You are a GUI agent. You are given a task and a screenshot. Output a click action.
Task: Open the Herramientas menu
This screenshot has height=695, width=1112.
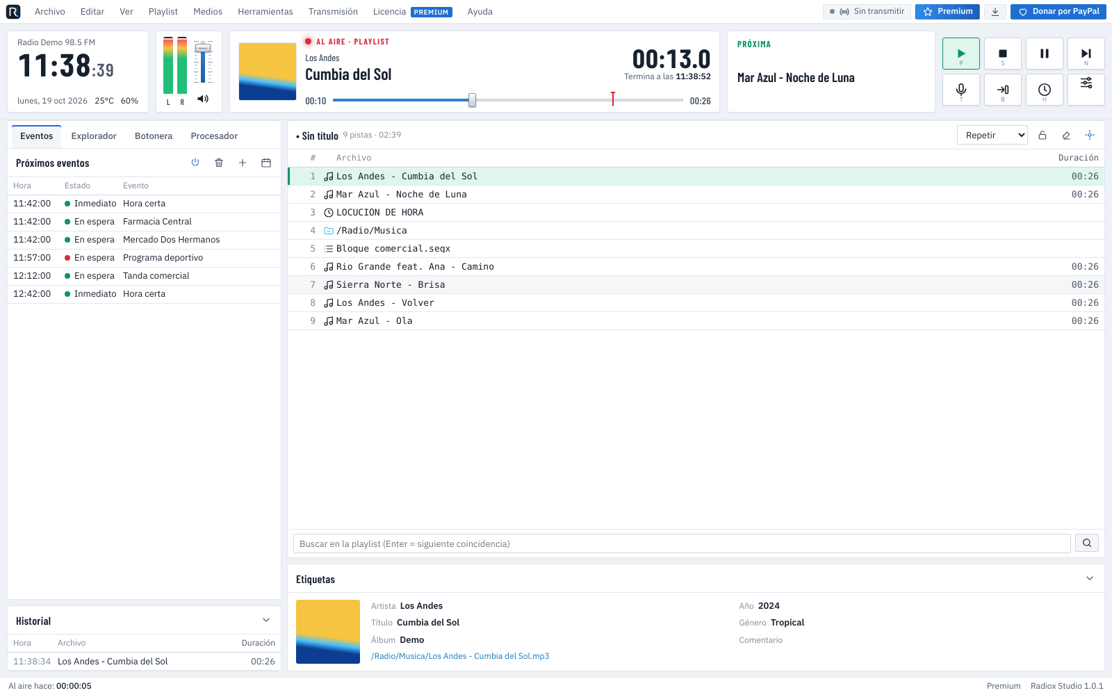point(265,12)
